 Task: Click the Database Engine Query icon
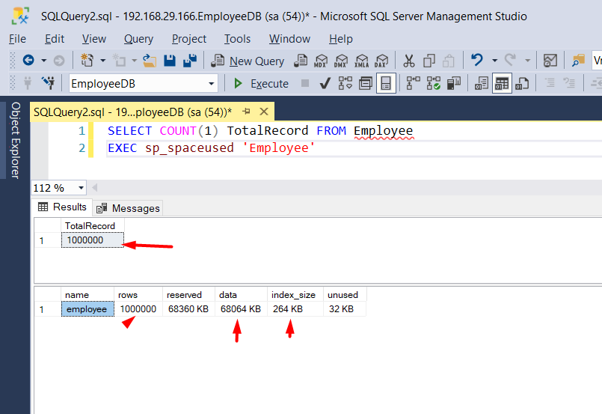[301, 61]
